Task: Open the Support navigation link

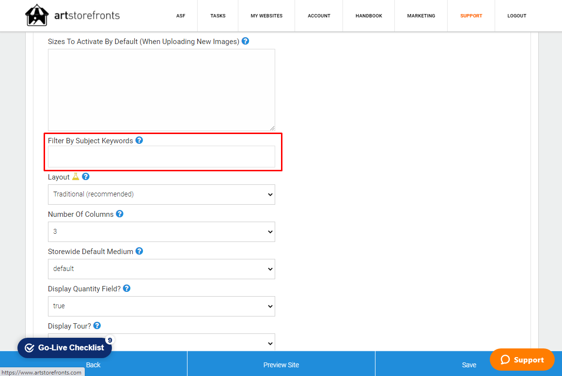Action: [471, 16]
